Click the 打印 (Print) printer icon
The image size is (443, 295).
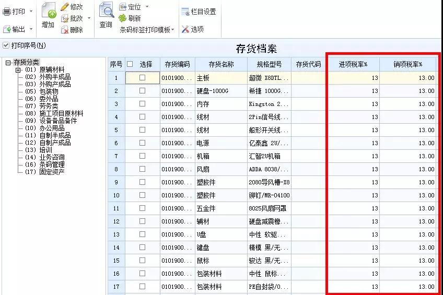[7, 11]
